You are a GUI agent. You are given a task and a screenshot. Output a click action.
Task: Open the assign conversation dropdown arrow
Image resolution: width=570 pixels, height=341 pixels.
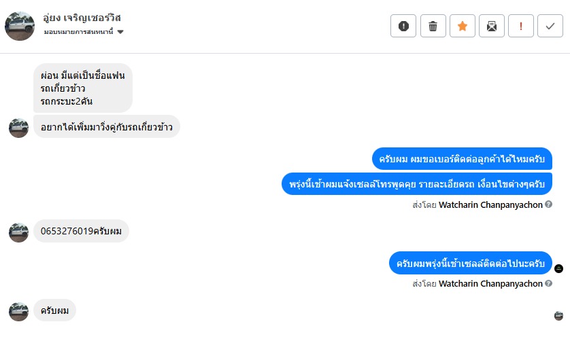(120, 32)
